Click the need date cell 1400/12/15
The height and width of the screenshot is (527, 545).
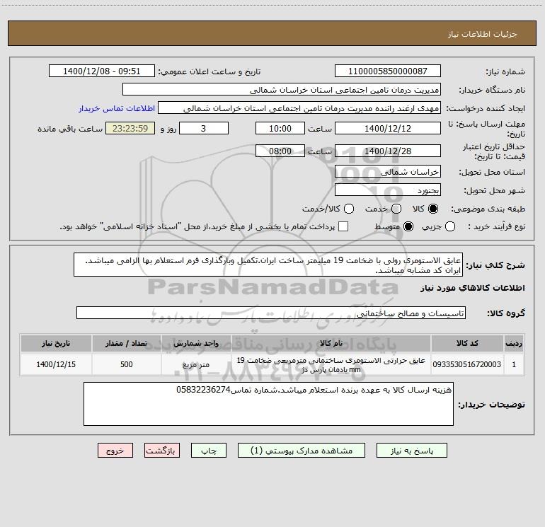point(56,364)
